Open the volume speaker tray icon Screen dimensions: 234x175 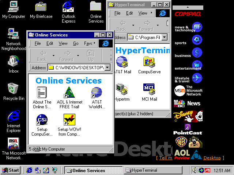coord(194,170)
